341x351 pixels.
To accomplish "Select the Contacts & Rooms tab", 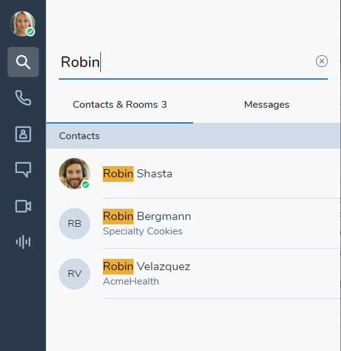I will pyautogui.click(x=120, y=105).
